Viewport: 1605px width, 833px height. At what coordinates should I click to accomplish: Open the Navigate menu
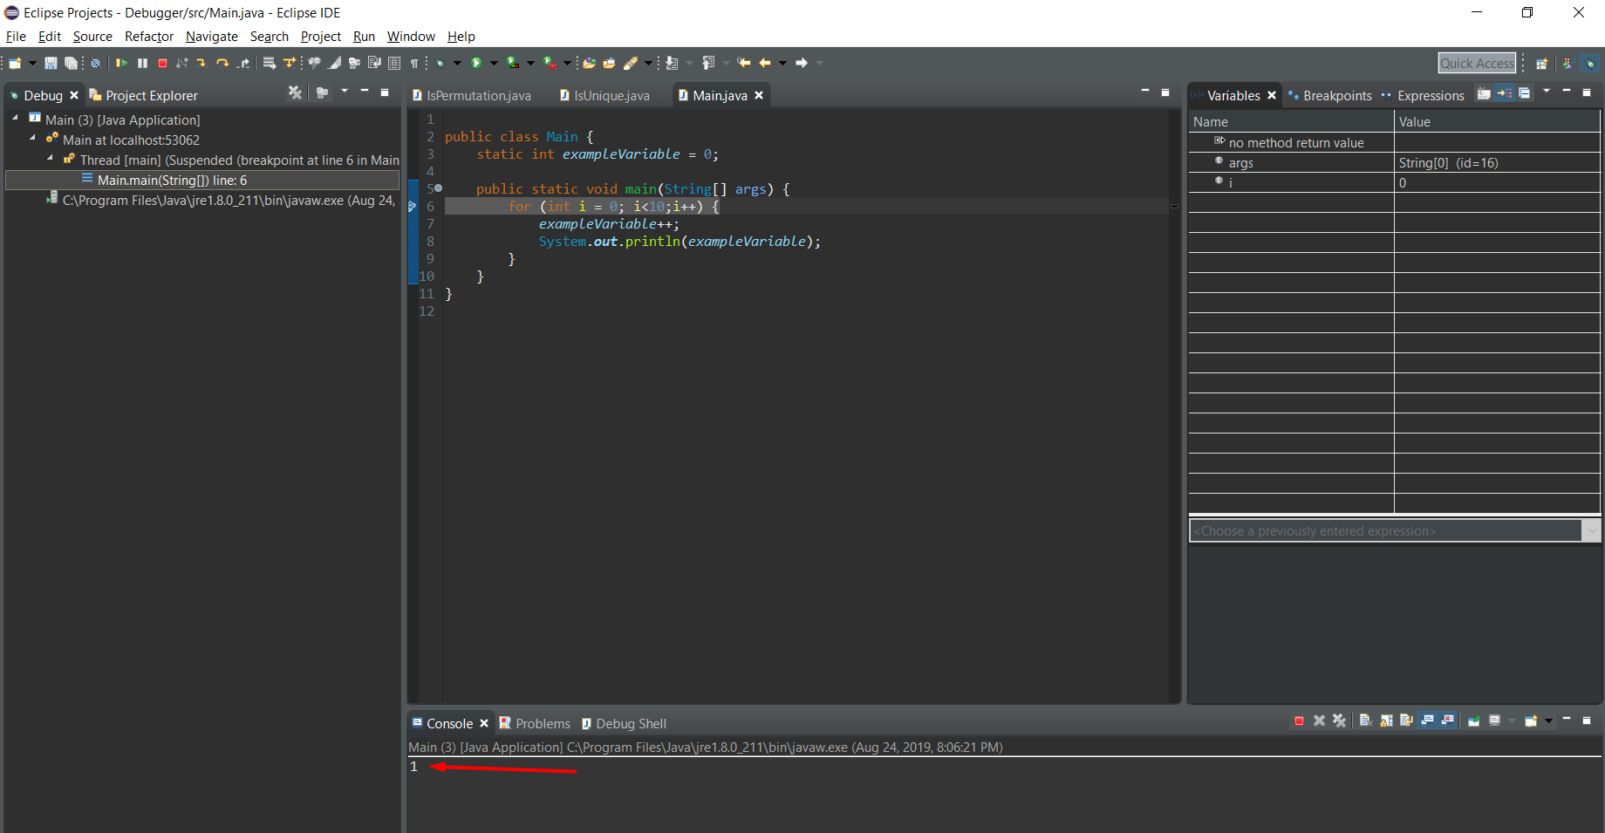[x=212, y=36]
